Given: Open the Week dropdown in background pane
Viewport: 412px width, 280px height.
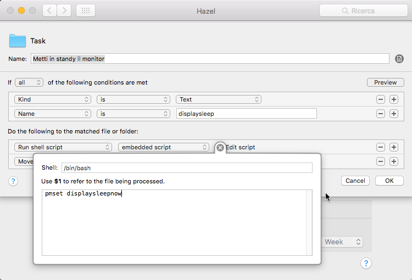Looking at the screenshot, I should (x=342, y=242).
